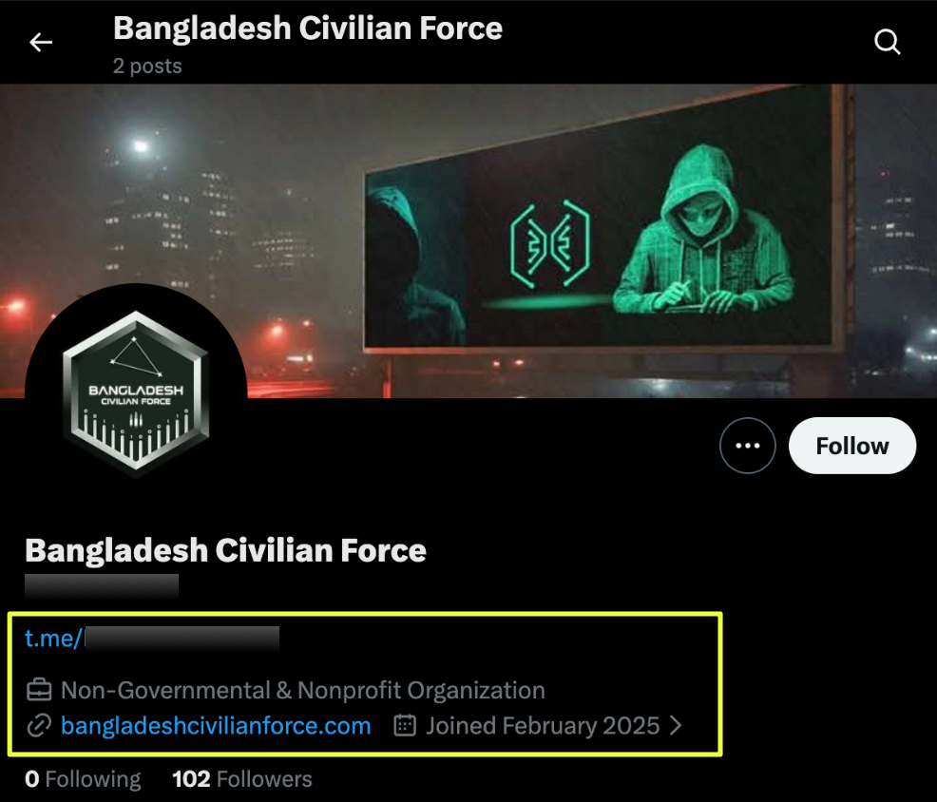The image size is (937, 802).
Task: Open the t.me Telegram link
Action: pos(151,639)
